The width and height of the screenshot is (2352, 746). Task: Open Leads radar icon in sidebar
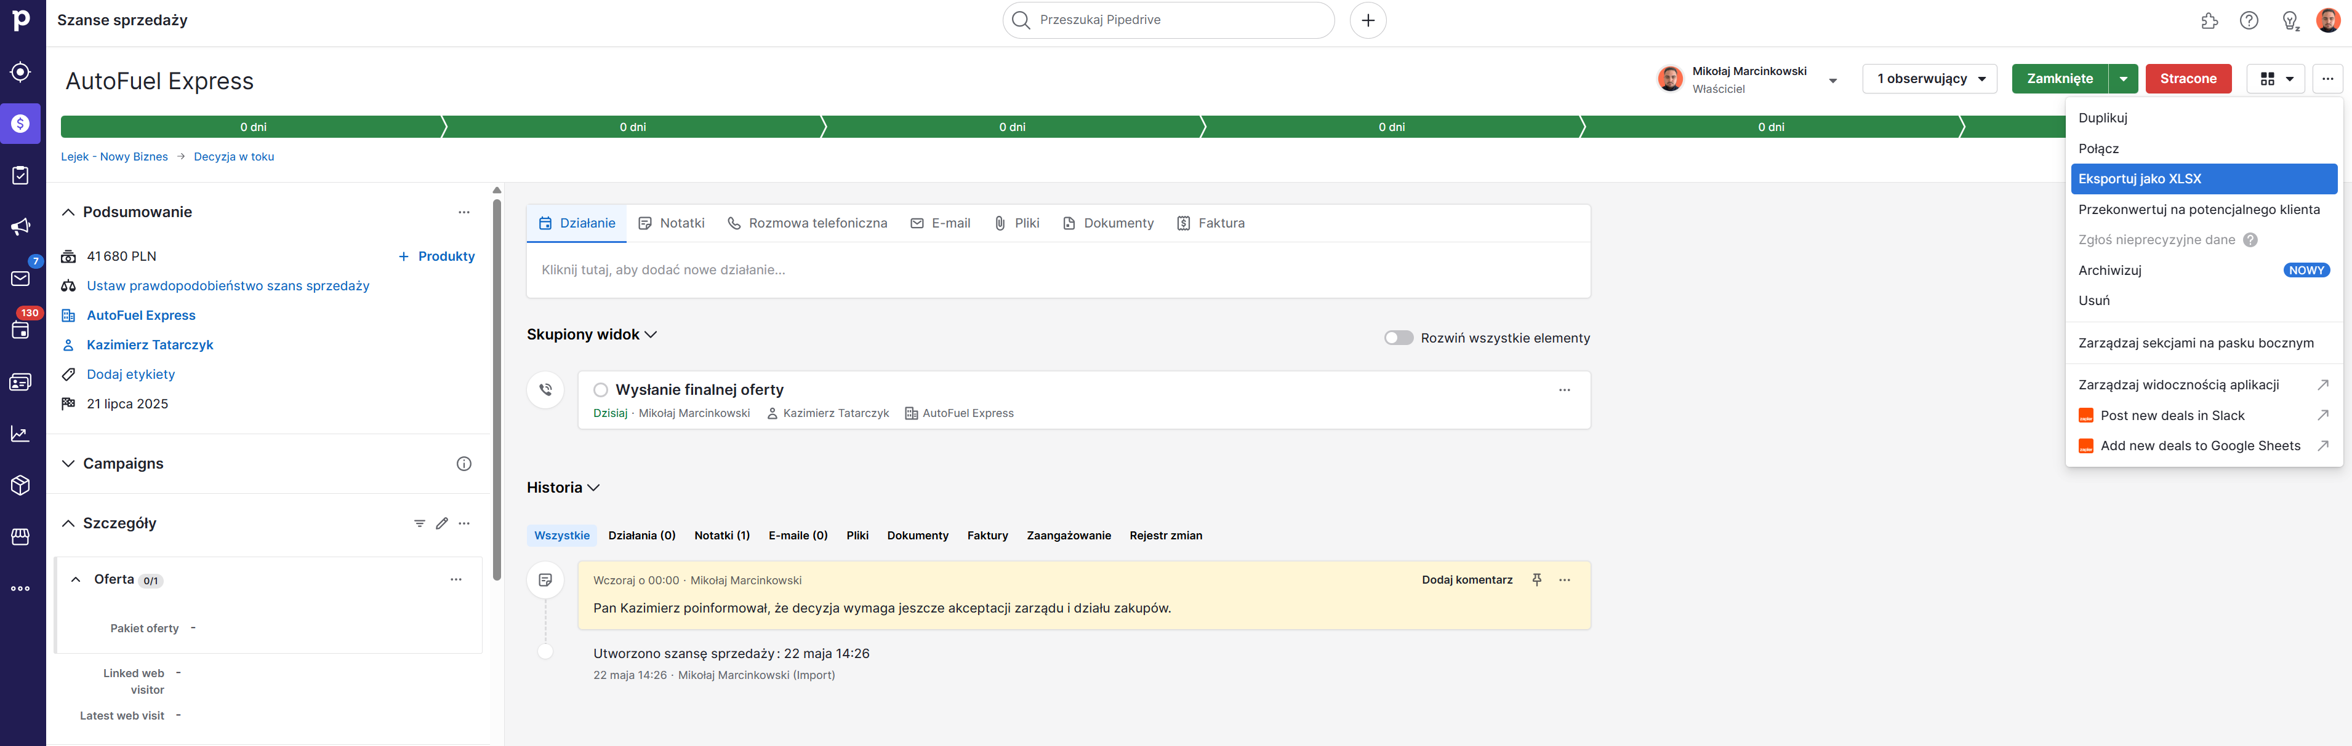[21, 72]
